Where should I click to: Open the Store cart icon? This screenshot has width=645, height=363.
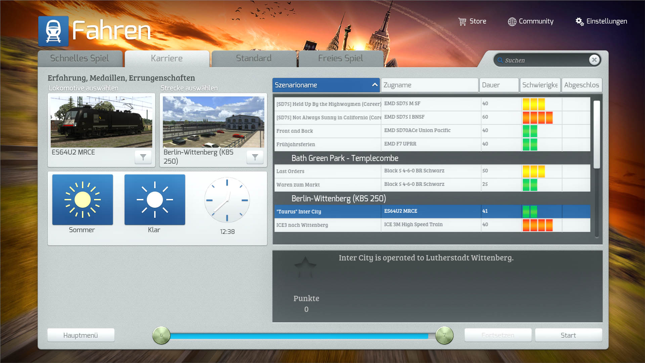(462, 22)
